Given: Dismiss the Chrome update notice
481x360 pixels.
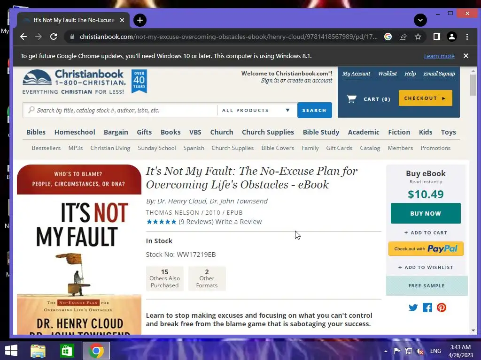Looking at the screenshot, I should tap(465, 56).
